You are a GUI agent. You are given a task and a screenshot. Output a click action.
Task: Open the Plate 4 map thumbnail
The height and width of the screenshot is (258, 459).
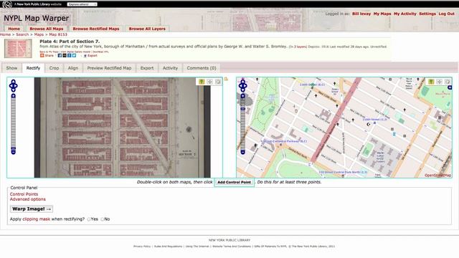coord(18,49)
